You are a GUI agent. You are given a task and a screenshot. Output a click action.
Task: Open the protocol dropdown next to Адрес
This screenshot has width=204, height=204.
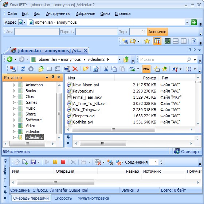[25, 22]
